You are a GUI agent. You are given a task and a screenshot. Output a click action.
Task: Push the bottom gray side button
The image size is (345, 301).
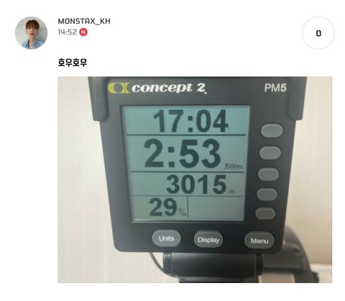(x=265, y=213)
